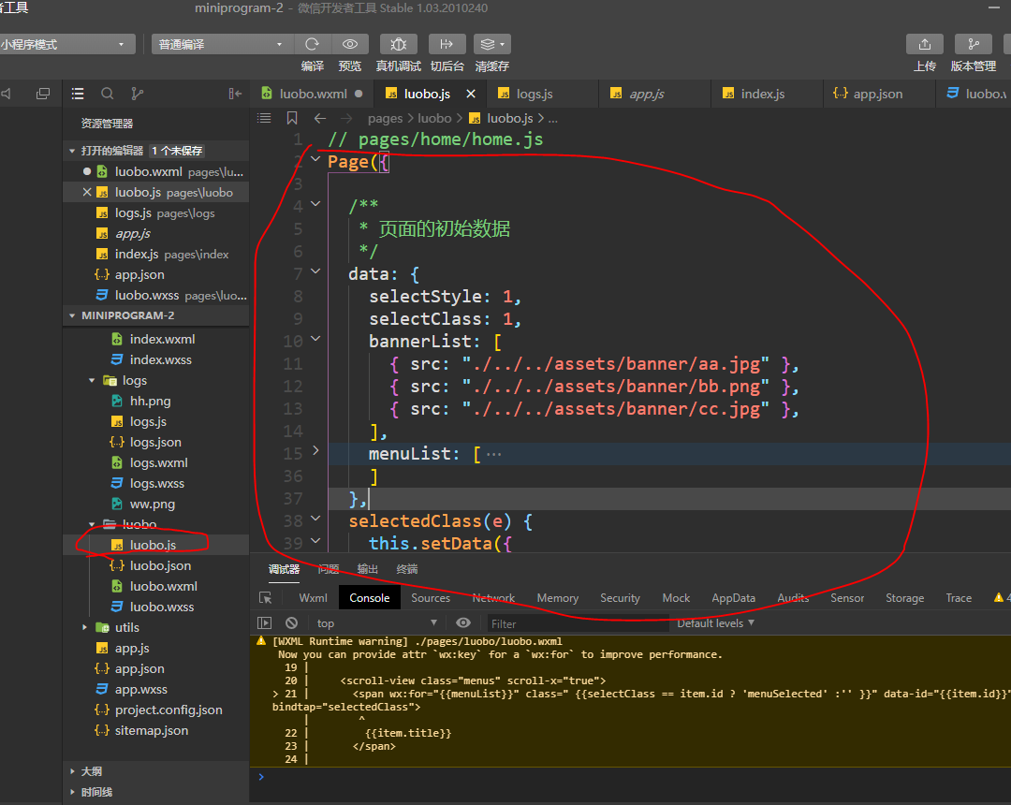Viewport: 1011px width, 805px height.
Task: Click the element inspector picker icon
Action: coord(265,598)
